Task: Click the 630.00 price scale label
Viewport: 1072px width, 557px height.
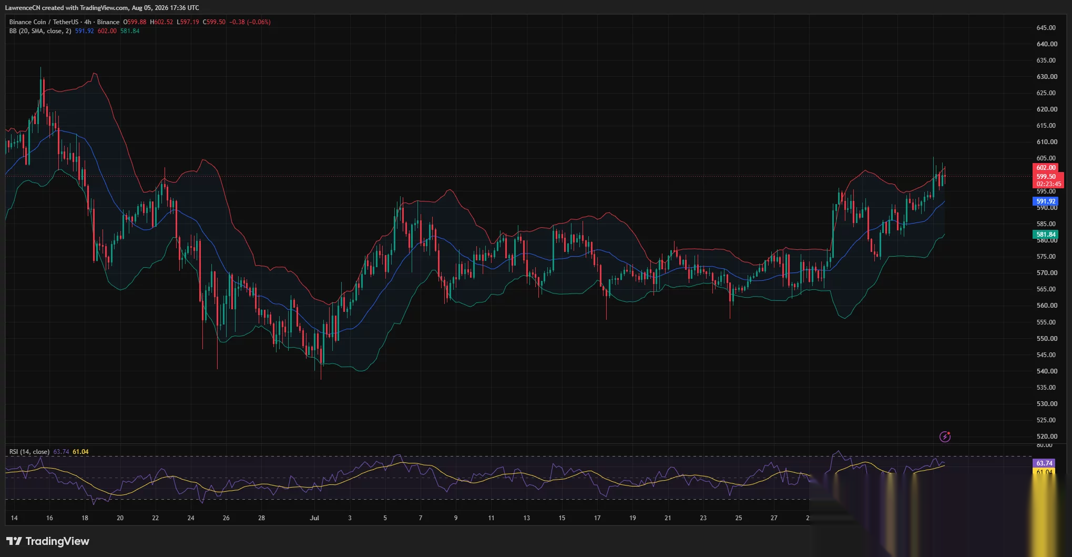Action: (1046, 77)
